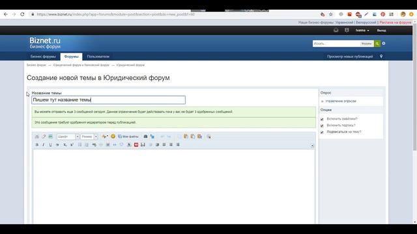Insert a numbered list

(x=87, y=144)
